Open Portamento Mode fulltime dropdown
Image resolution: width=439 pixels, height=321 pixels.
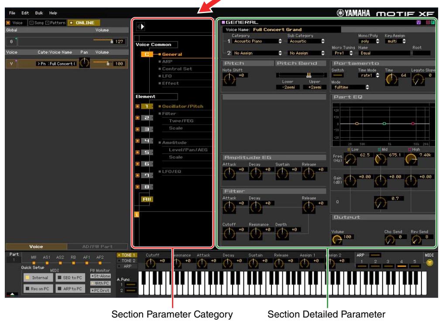tap(350, 87)
